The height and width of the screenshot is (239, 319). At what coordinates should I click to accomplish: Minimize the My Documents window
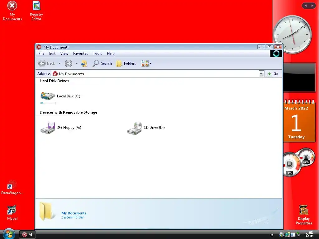pos(261,47)
